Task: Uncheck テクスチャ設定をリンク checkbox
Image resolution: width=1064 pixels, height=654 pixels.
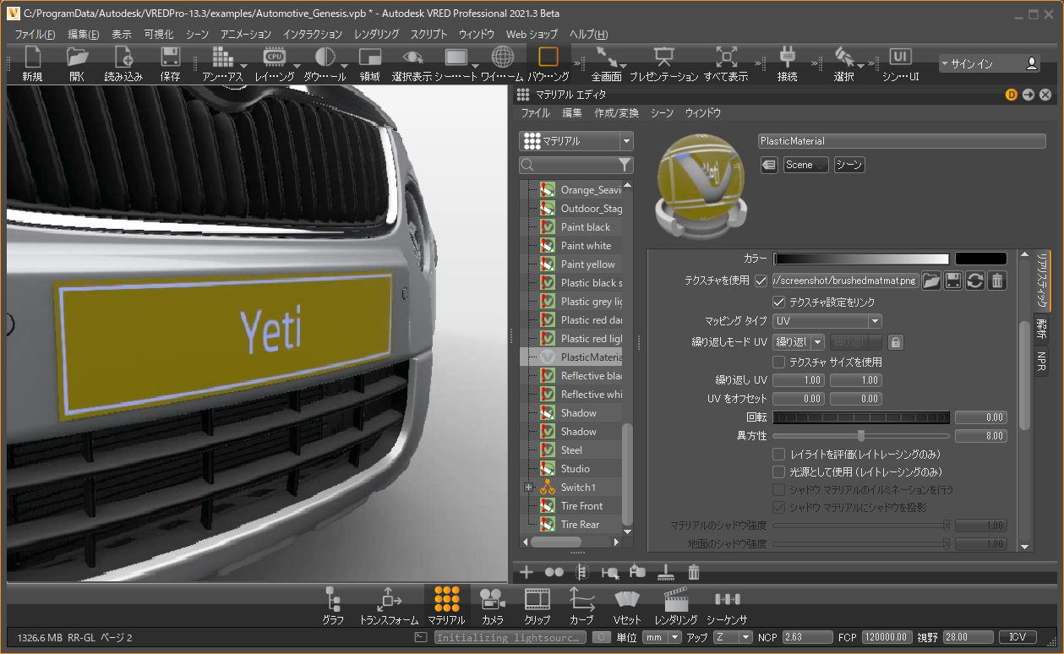Action: coord(779,302)
